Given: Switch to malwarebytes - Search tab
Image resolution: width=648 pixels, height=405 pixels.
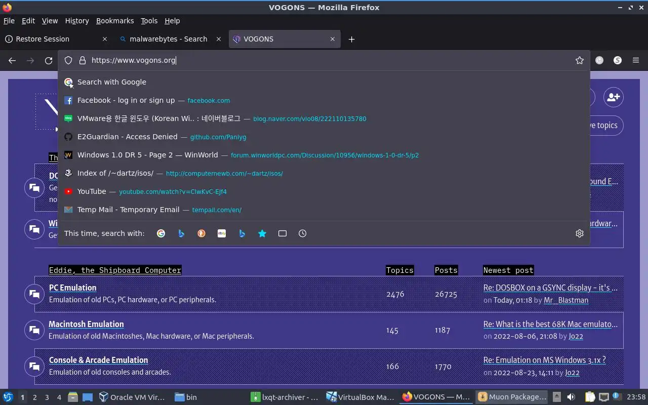Looking at the screenshot, I should 170,39.
